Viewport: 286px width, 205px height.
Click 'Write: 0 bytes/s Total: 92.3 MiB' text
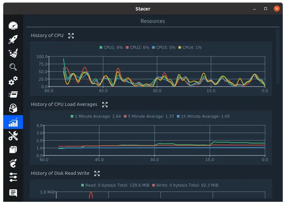[x=187, y=185]
